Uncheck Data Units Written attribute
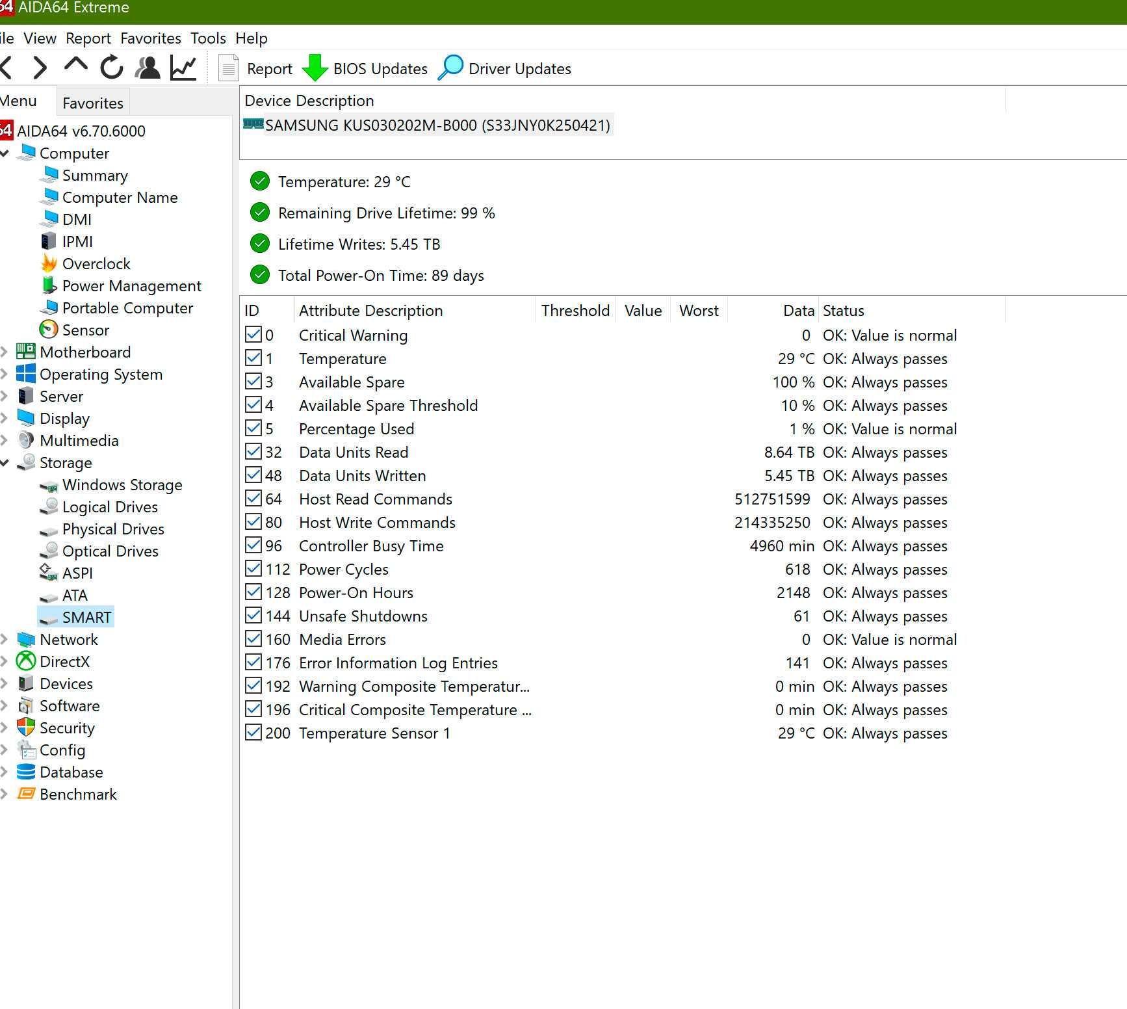 (253, 475)
